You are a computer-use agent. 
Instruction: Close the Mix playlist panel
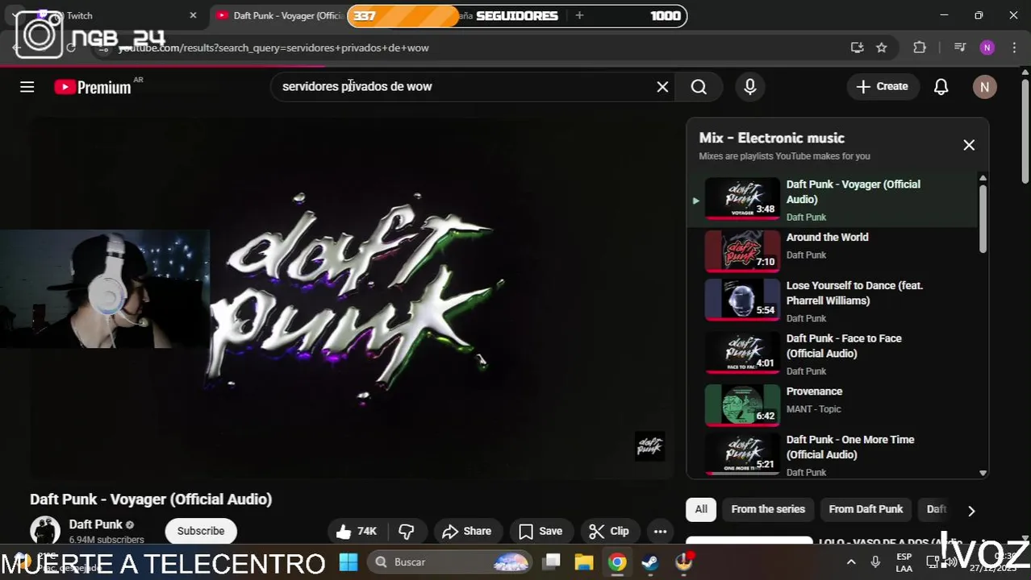[x=969, y=145]
